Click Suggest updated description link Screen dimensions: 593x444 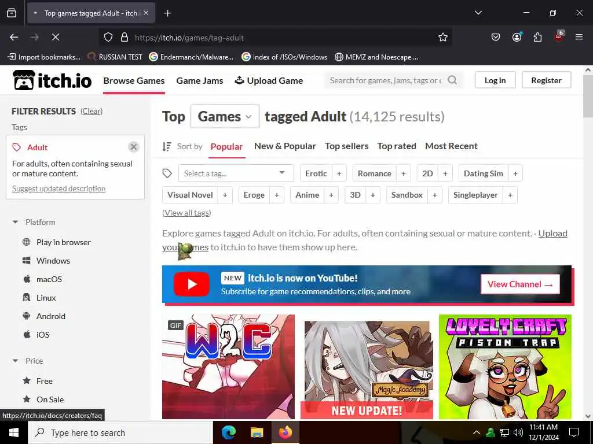(x=58, y=188)
